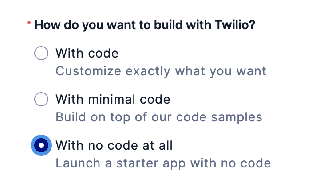Click the red required-field indicator dot
This screenshot has width=316, height=194.
(x=29, y=23)
